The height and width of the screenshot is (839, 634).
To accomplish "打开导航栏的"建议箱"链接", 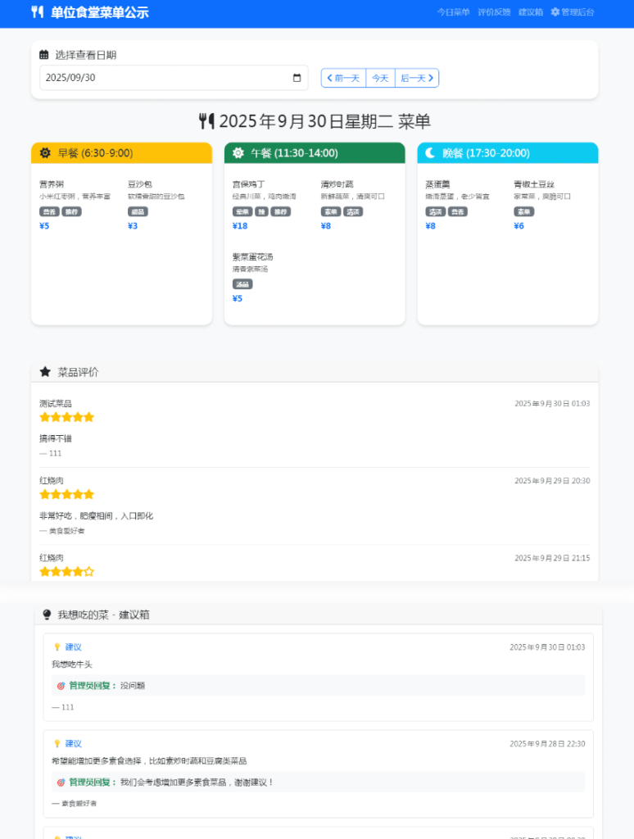I will (531, 12).
